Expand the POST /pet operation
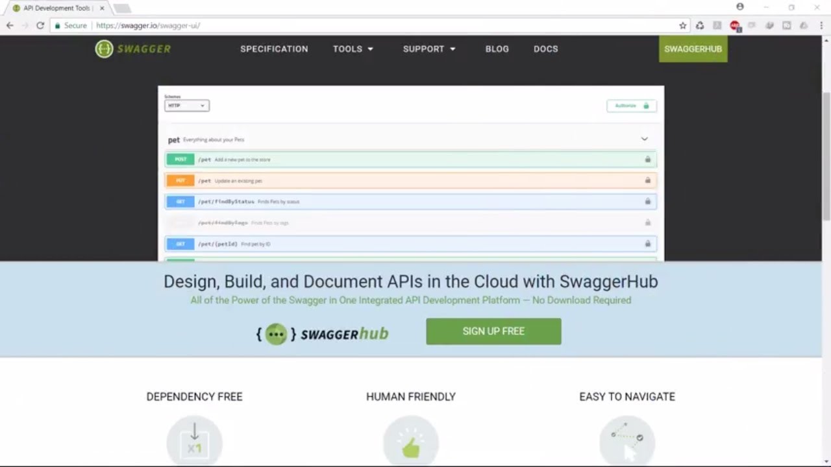This screenshot has width=831, height=467. coord(411,159)
